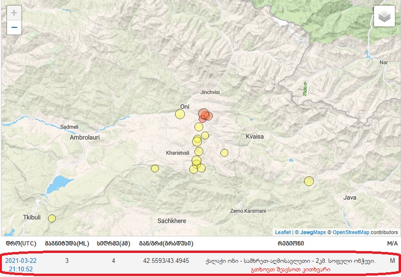Open the Leaflet attribution link
Image resolution: width=401 pixels, height=277 pixels.
283,232
